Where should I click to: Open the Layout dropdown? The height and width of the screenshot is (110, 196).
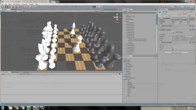[190, 7]
